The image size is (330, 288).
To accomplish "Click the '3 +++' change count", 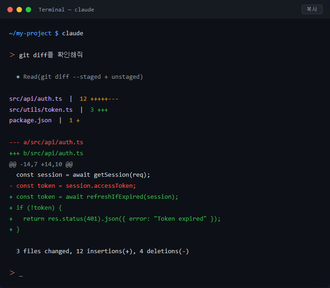I will [x=99, y=109].
